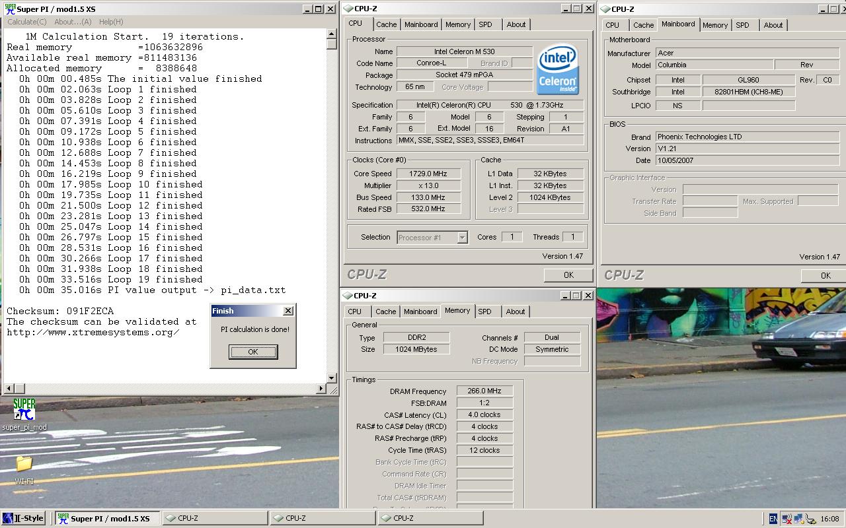Click title bar icon of DDR2 memory CPU-Z window
This screenshot has height=528, width=846.
(x=348, y=296)
